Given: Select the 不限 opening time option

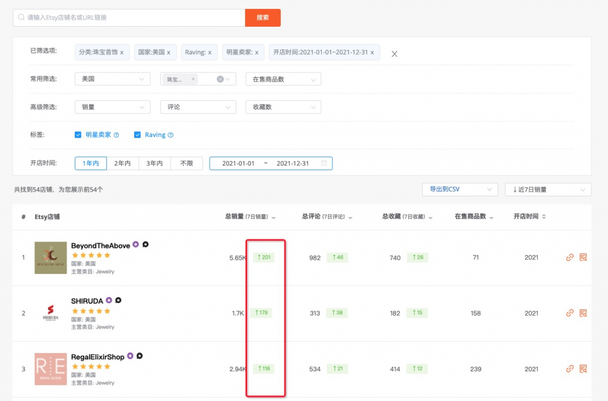Looking at the screenshot, I should point(186,163).
